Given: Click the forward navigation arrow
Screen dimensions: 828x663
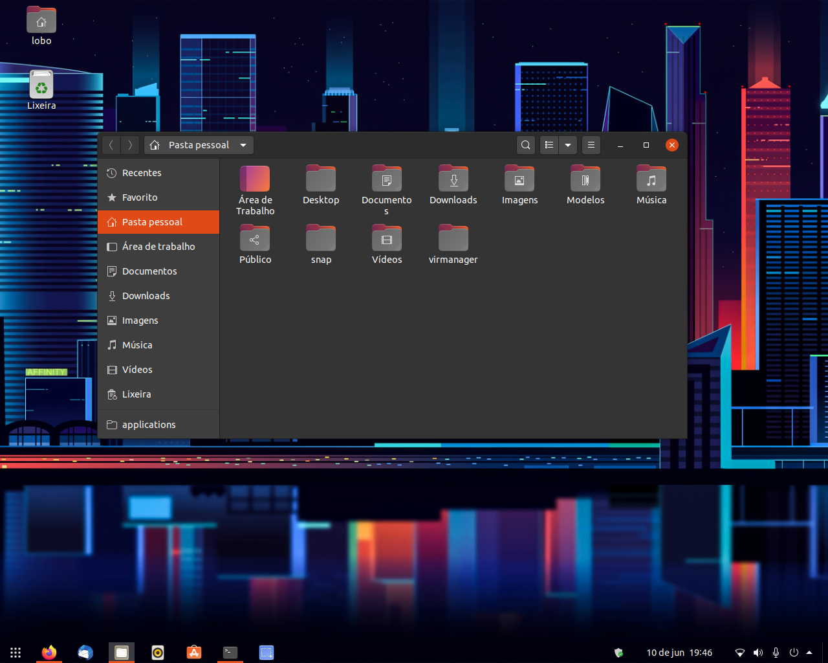Looking at the screenshot, I should [x=129, y=145].
